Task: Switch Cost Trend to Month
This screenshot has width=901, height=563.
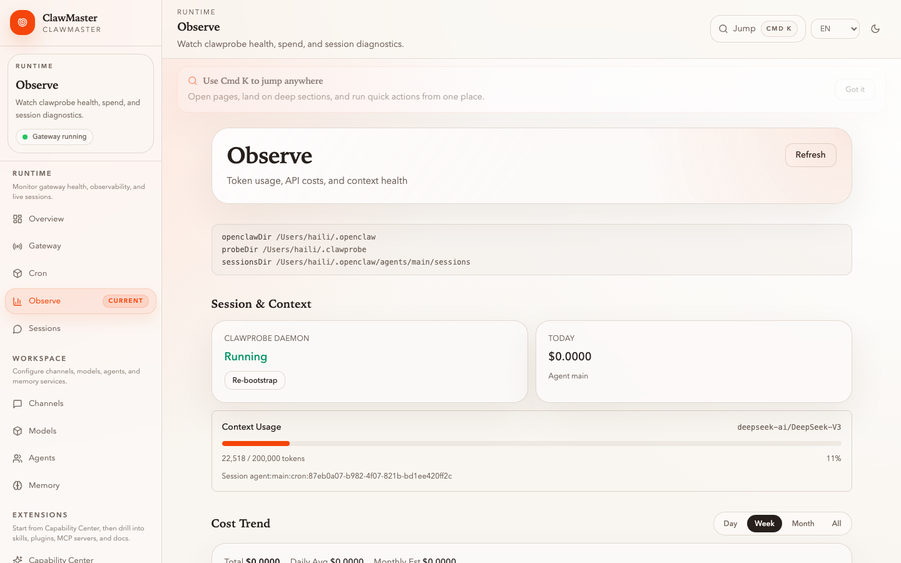Action: [x=803, y=524]
